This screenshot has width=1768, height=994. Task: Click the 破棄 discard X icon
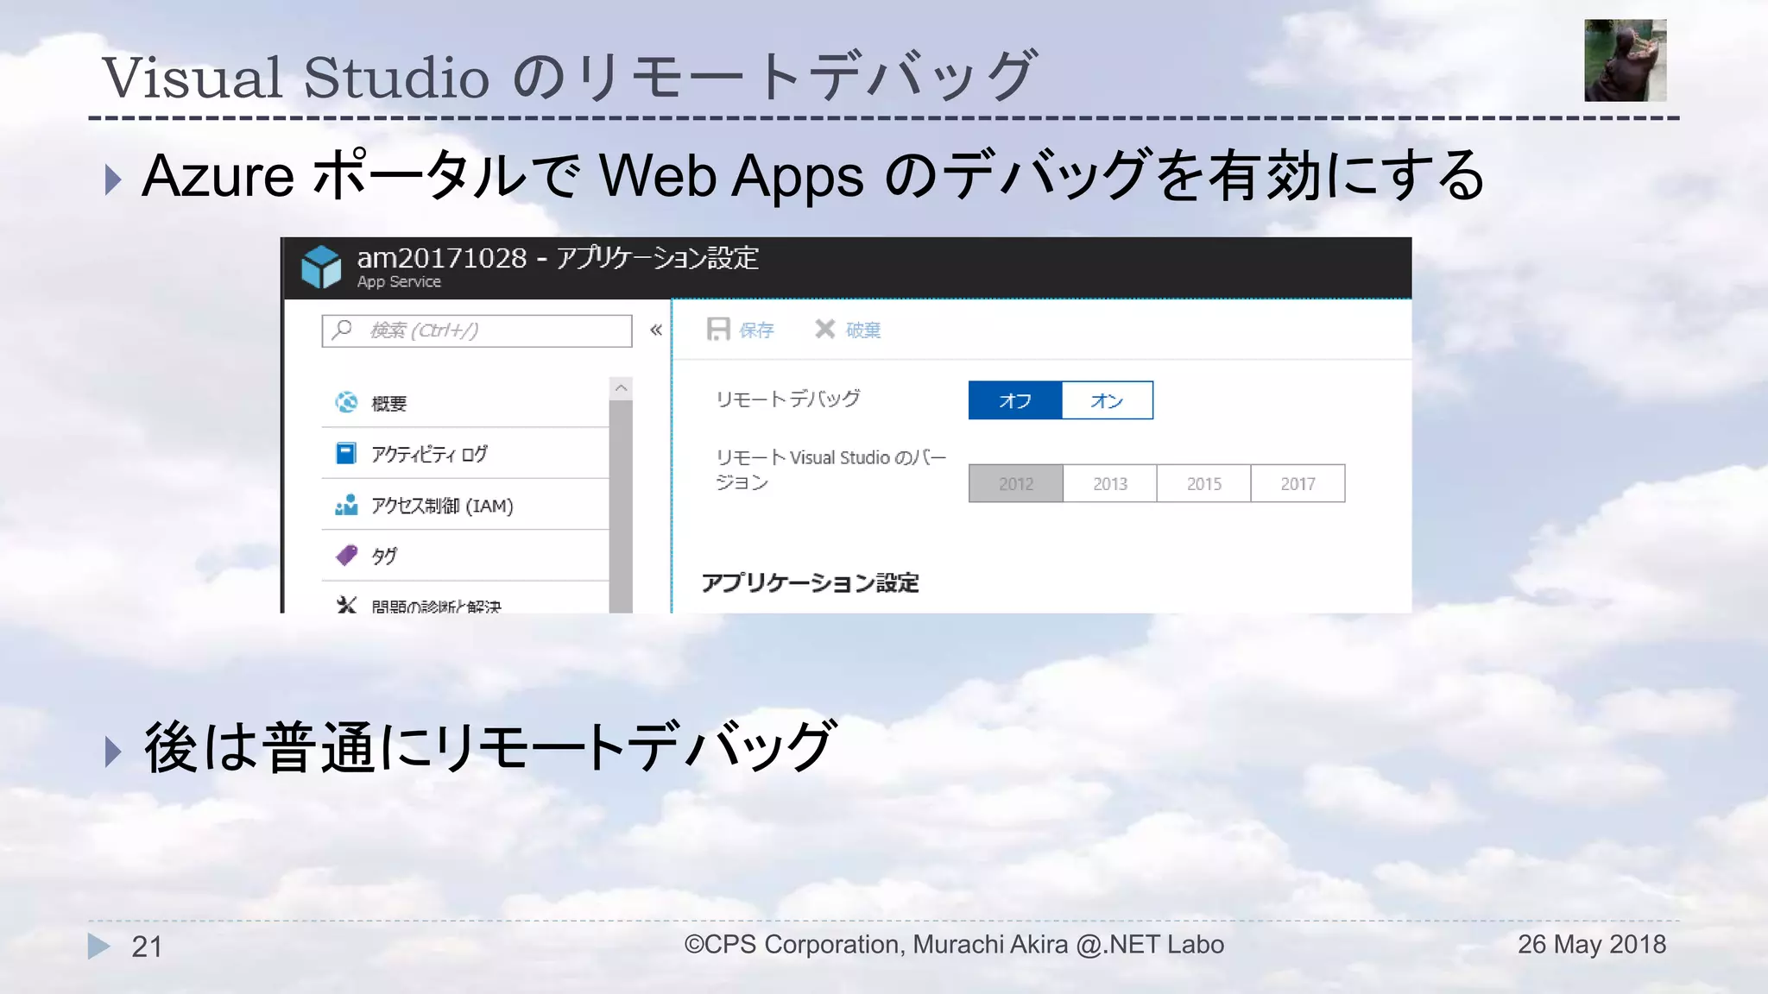coord(824,329)
